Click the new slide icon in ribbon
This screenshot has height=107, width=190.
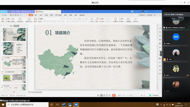29,19
